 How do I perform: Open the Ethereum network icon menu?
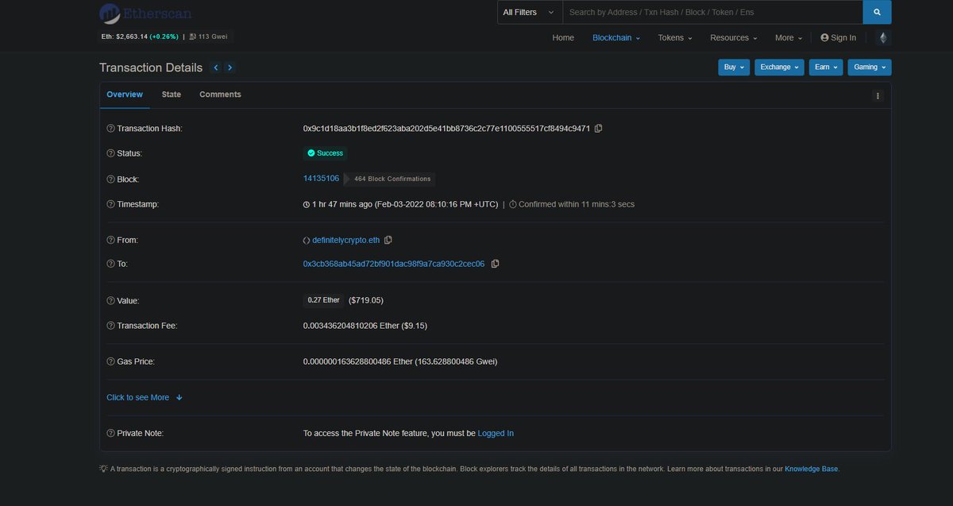coord(882,37)
